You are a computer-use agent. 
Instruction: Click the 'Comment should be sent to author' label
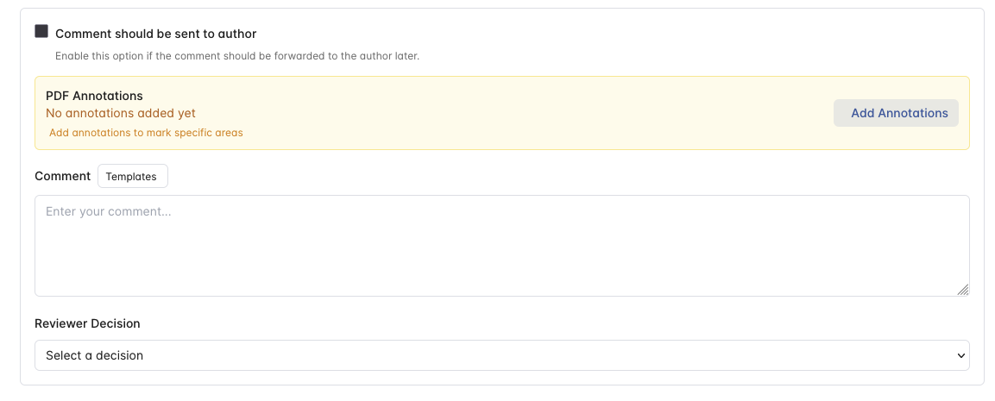[156, 34]
